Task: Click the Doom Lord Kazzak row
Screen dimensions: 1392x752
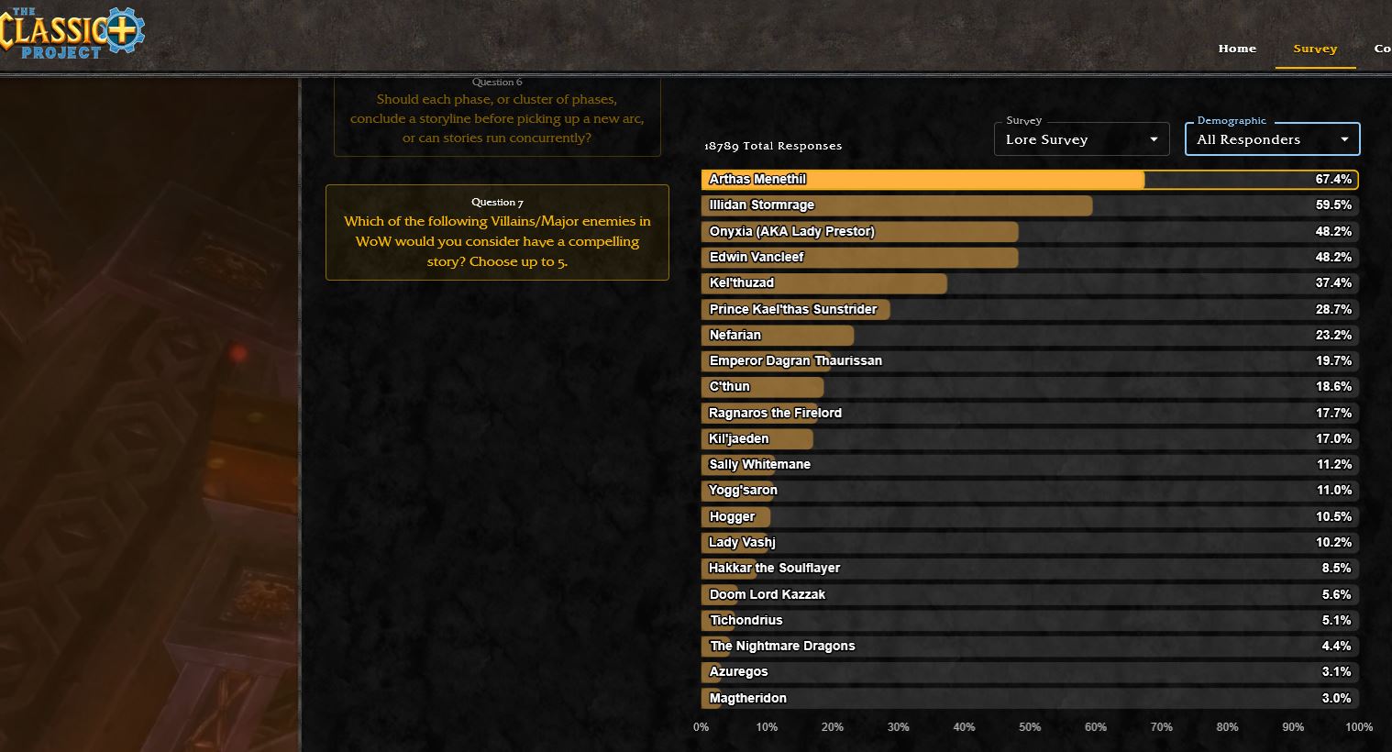Action: coord(1030,594)
